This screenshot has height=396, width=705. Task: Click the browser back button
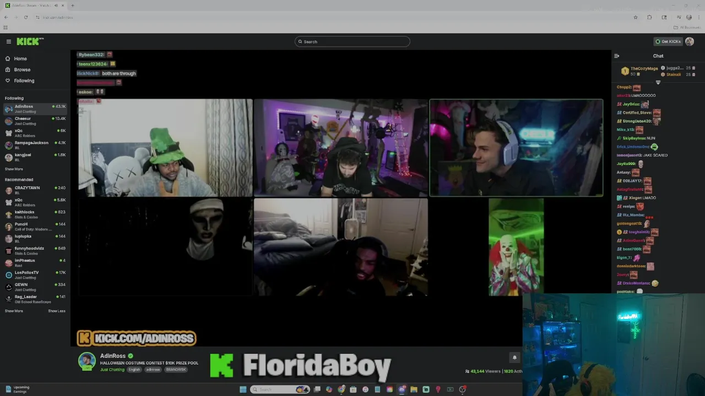[6, 17]
